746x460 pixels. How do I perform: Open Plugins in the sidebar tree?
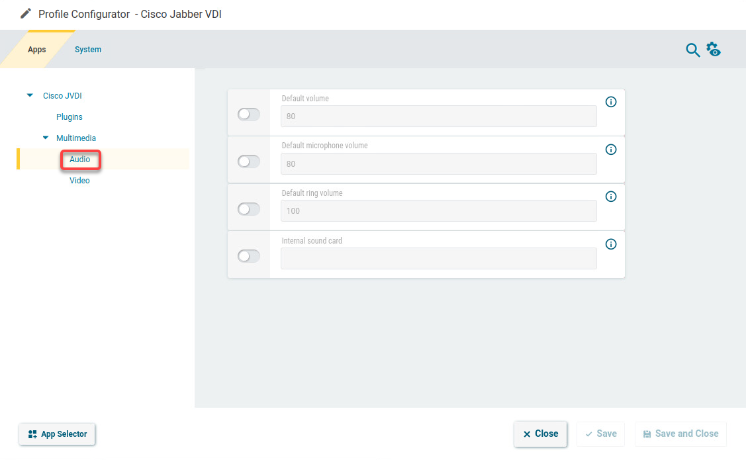point(70,117)
